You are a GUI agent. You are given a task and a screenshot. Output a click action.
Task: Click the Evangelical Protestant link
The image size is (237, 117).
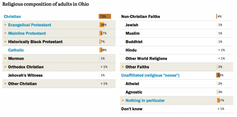click(x=30, y=25)
